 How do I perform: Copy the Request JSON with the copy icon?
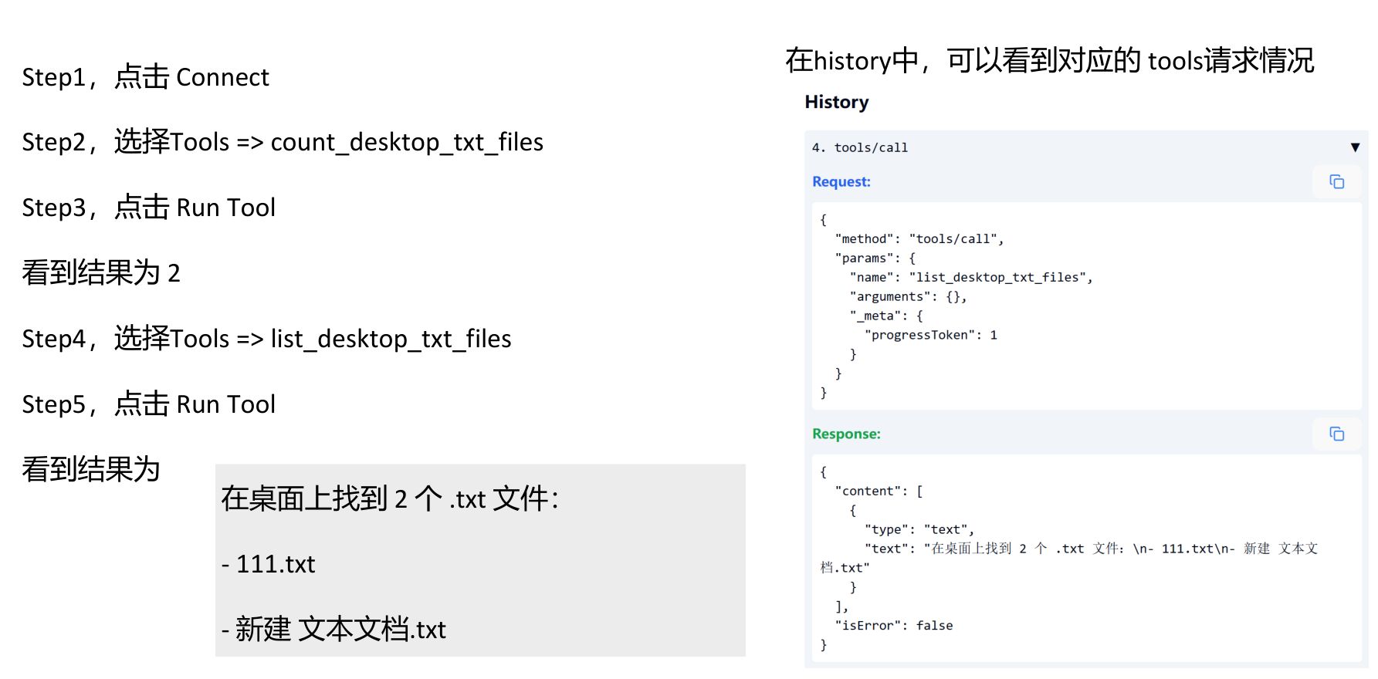coord(1336,181)
